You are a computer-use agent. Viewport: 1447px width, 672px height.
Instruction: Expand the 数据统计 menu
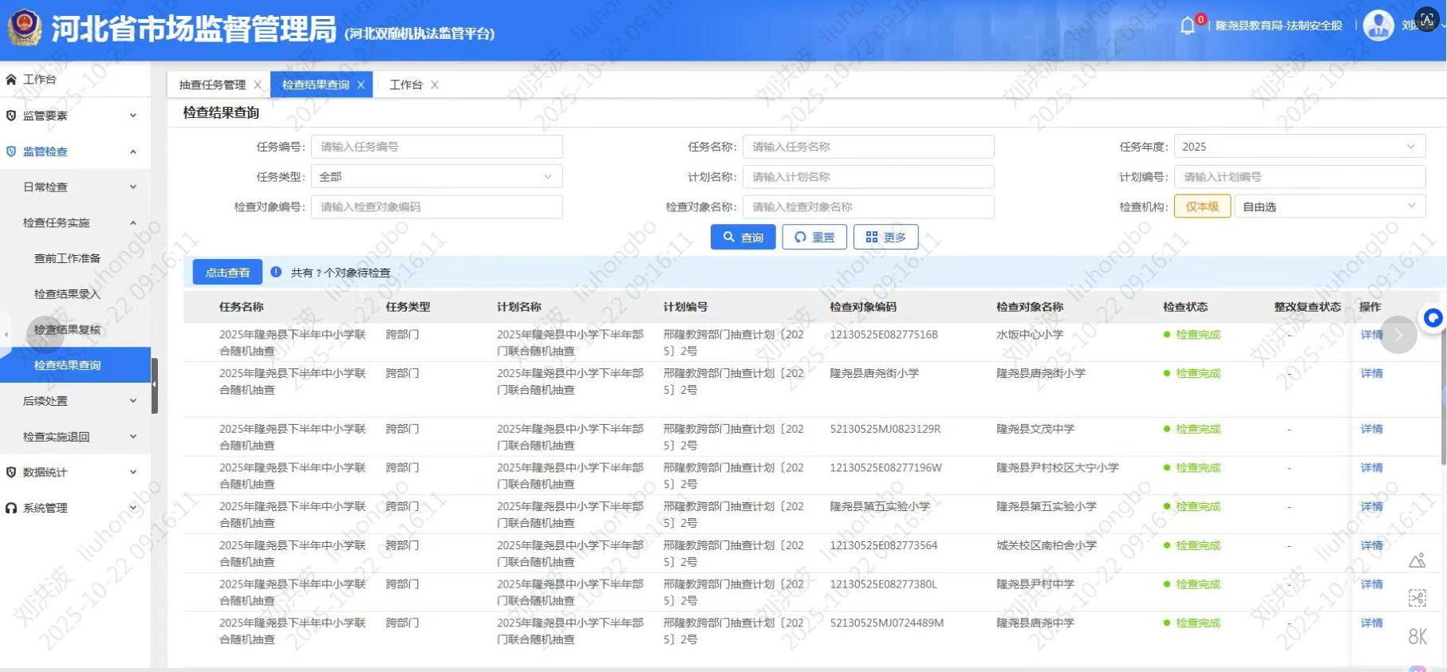tap(133, 472)
